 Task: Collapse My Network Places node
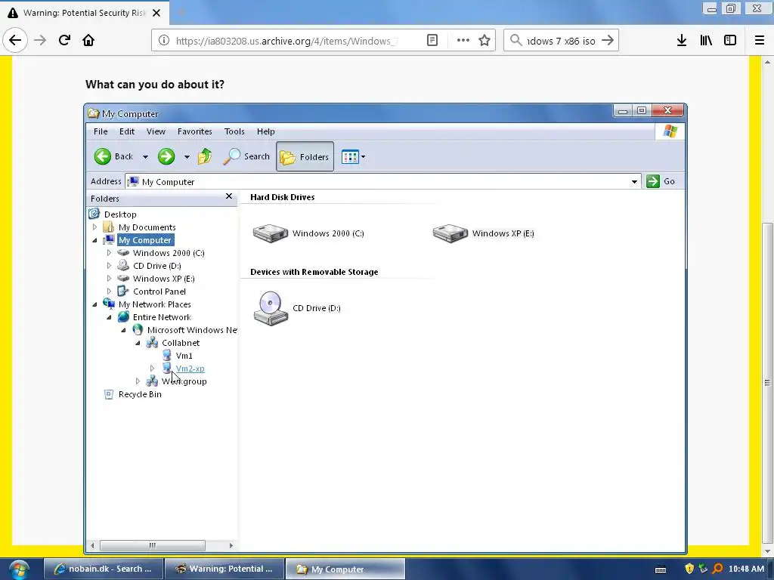click(x=94, y=304)
